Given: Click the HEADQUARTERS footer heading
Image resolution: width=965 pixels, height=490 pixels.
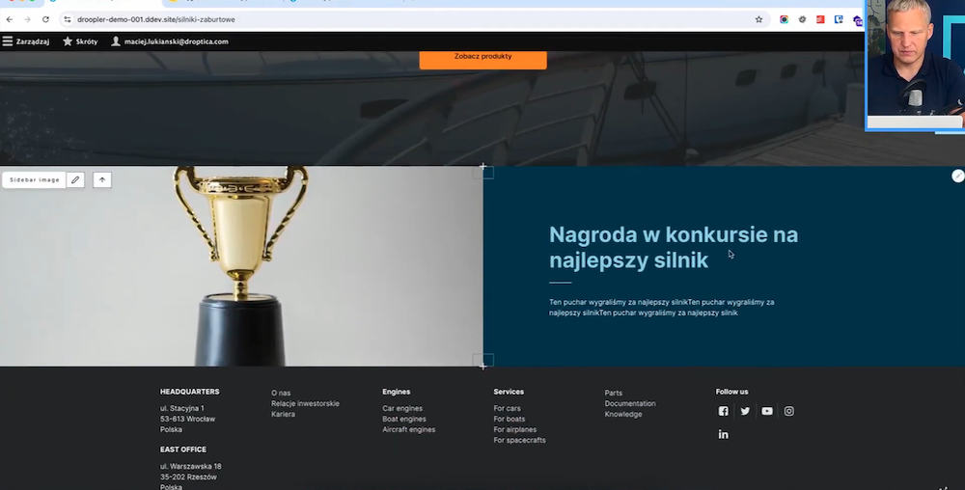Looking at the screenshot, I should coord(189,392).
